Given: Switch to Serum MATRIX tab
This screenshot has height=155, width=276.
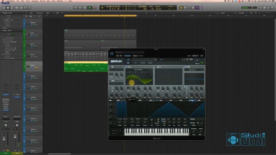Looking at the screenshot, I should pyautogui.click(x=143, y=63).
